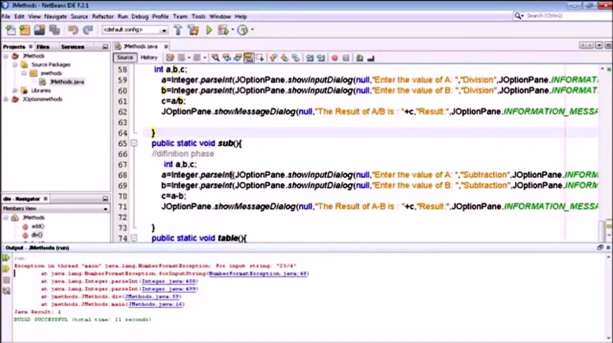Select add() method in Navigator

click(x=38, y=226)
